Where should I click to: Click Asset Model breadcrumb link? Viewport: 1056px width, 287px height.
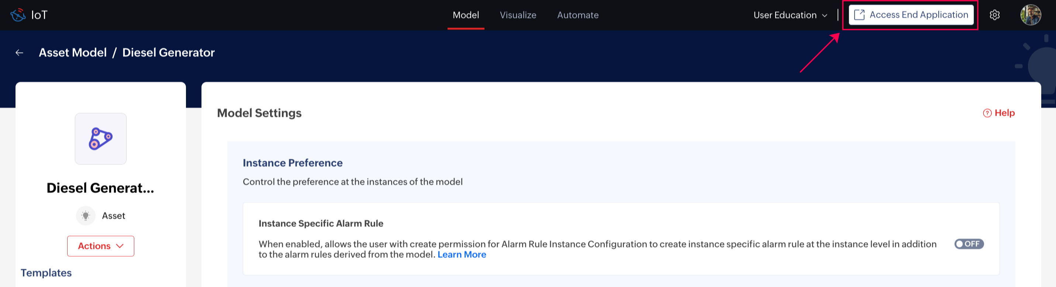coord(73,52)
